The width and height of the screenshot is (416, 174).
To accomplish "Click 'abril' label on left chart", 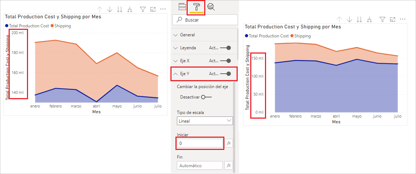I will 97,106.
